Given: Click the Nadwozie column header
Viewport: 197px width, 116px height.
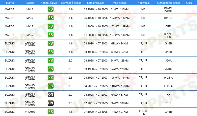Looking at the screenshot, I should tap(144, 3).
